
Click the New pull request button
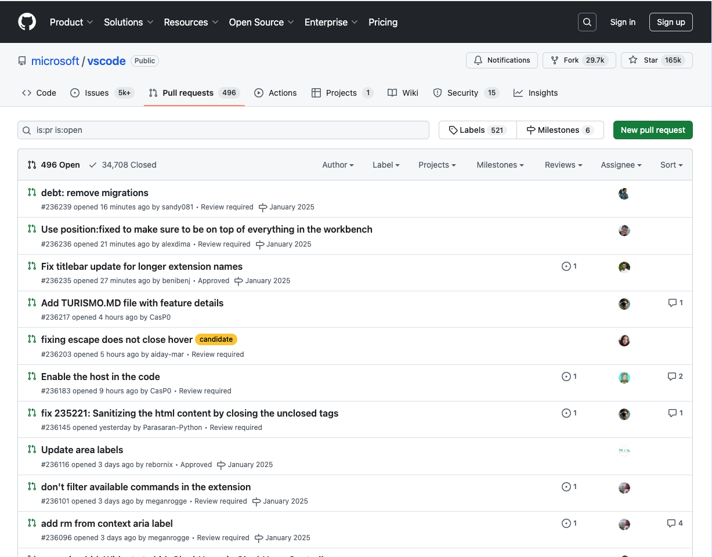pos(653,130)
